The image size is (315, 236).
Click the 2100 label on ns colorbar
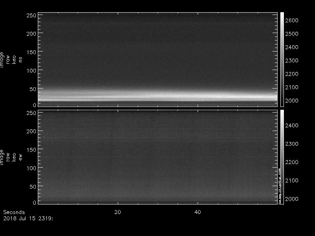tap(292, 87)
